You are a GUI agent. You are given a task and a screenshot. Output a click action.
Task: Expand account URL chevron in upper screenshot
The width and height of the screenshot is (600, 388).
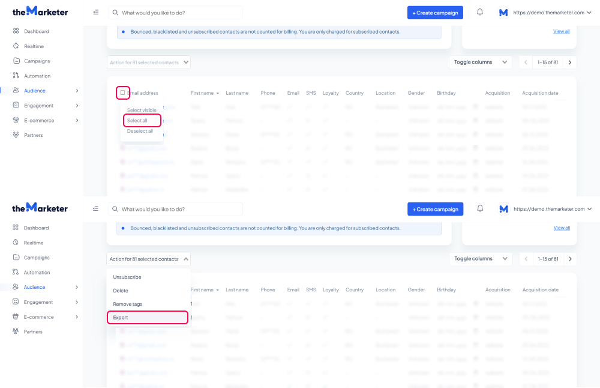(589, 13)
